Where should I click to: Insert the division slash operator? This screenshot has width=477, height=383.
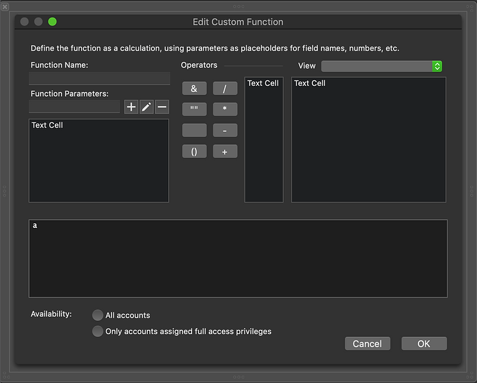tap(225, 88)
